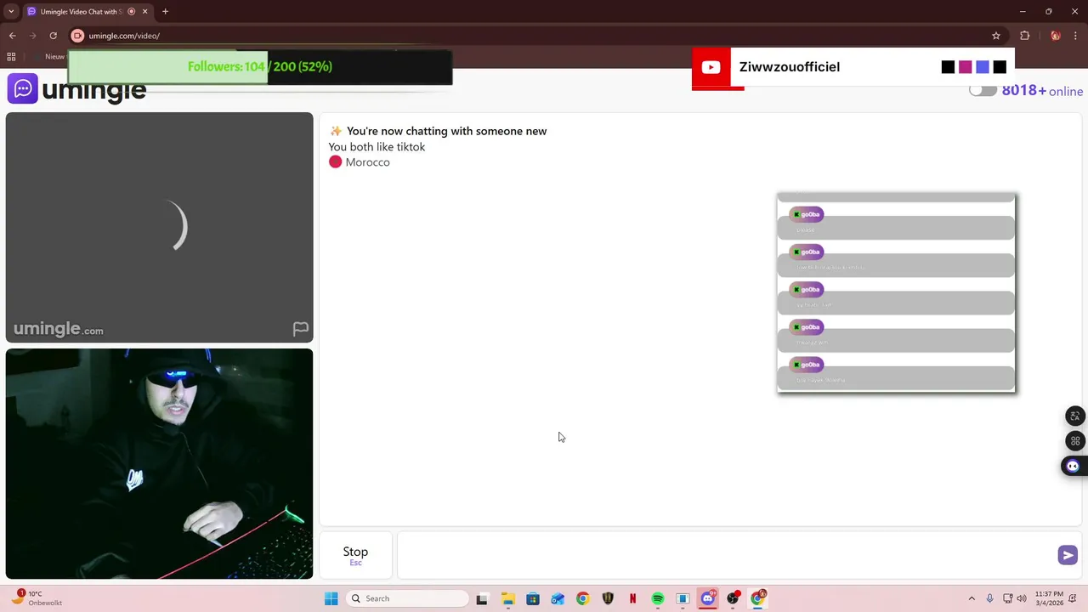
Task: Open the browser menu three dots
Action: [1075, 36]
